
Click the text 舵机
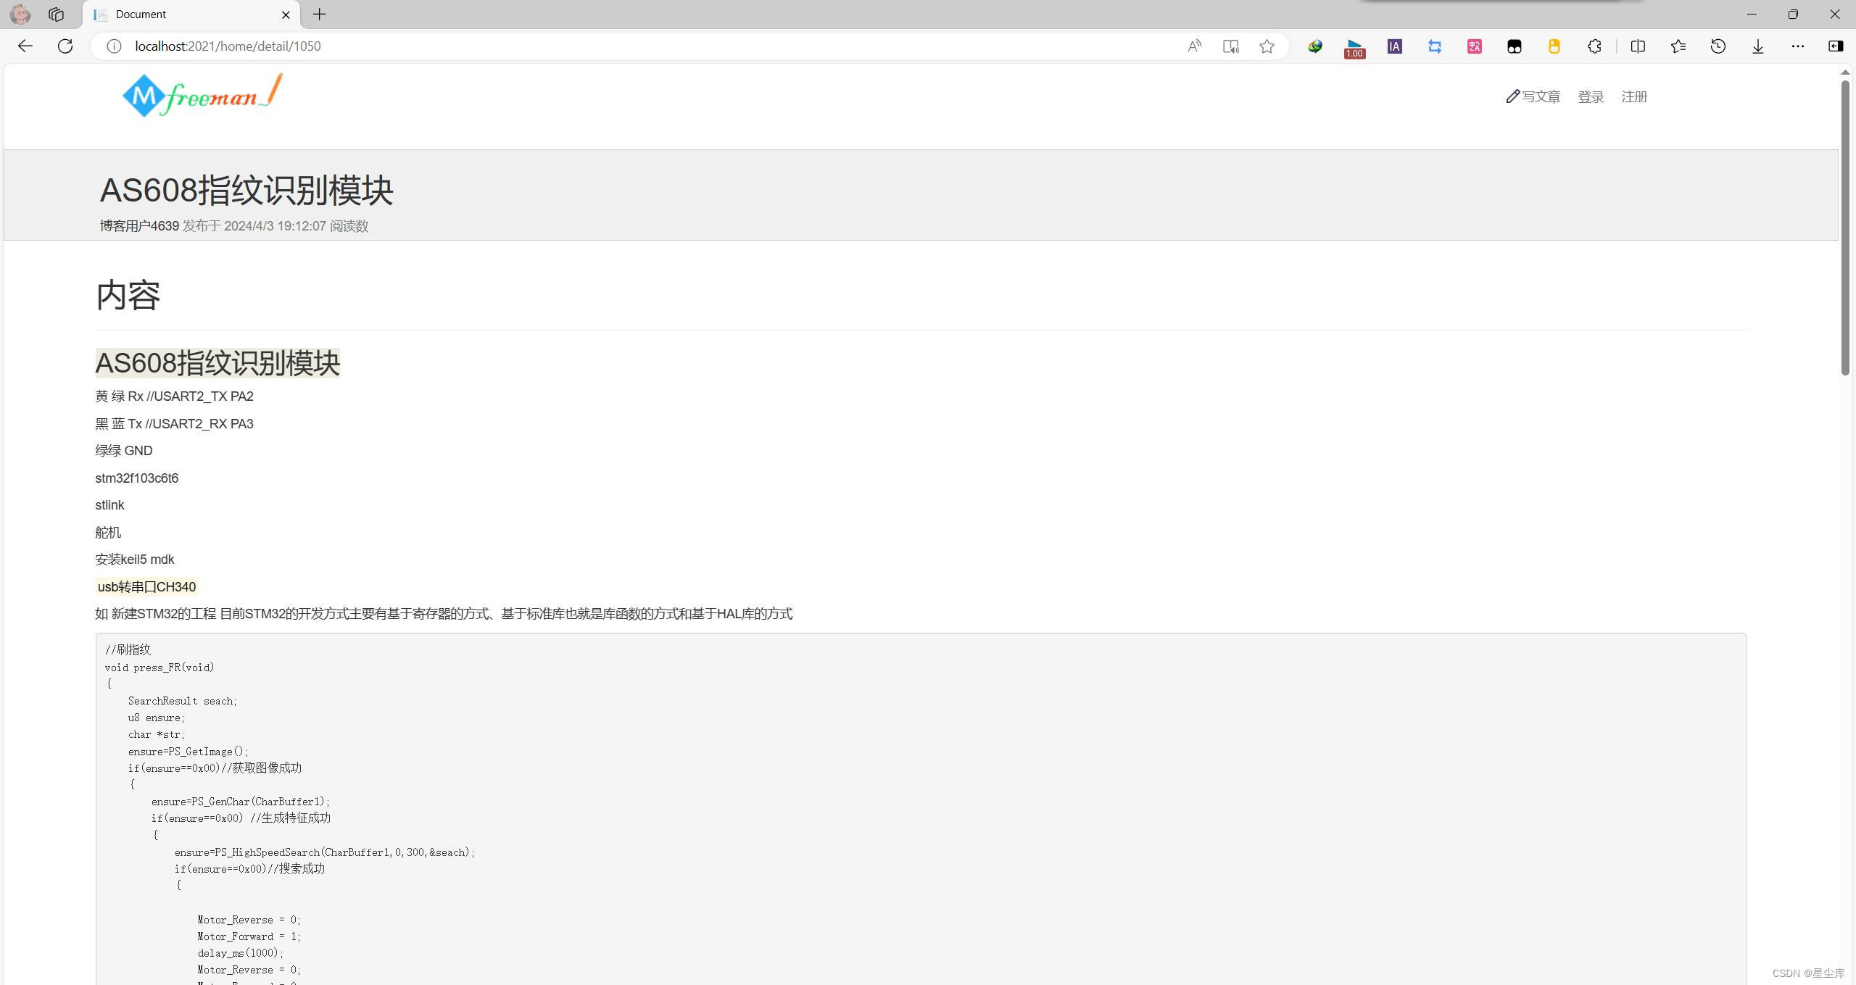pos(108,533)
